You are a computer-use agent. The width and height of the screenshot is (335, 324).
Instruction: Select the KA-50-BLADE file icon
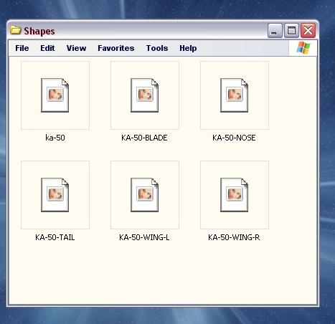click(x=144, y=95)
